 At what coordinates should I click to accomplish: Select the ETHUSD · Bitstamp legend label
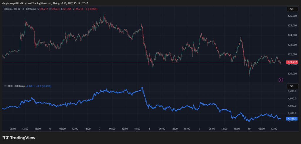point(14,86)
